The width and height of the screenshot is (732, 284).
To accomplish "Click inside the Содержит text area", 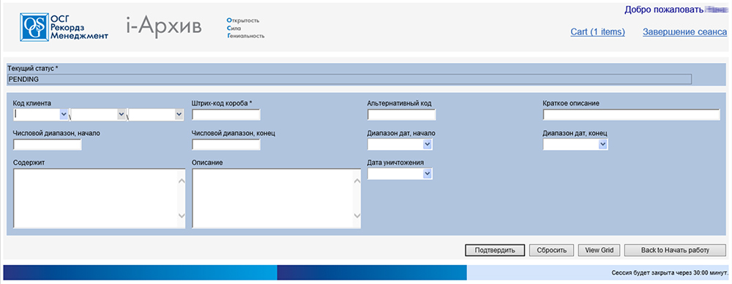I will click(x=96, y=198).
